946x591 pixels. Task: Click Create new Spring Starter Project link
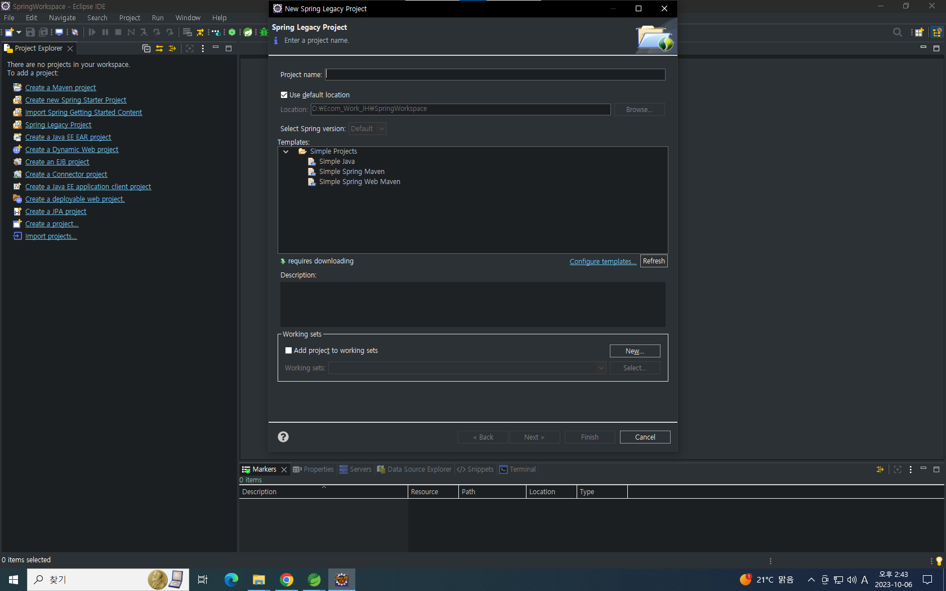pos(75,100)
